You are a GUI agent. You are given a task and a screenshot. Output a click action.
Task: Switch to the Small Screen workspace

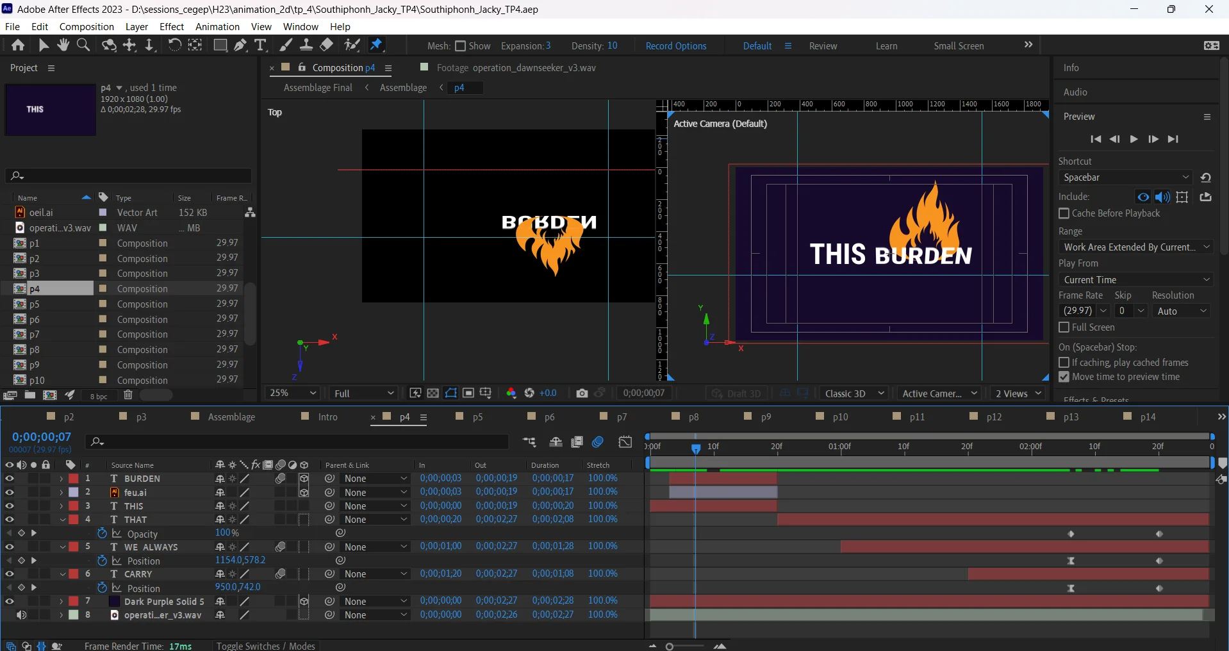pos(959,46)
